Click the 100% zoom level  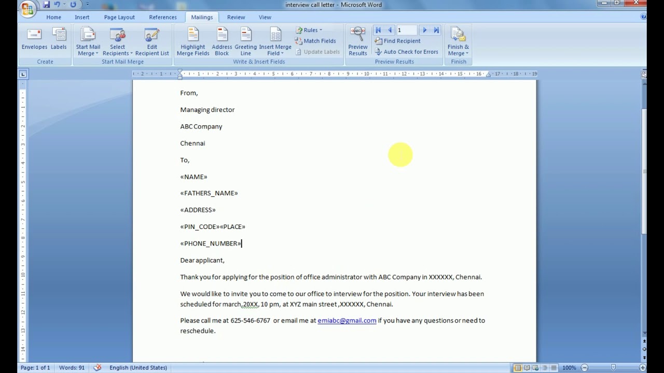(569, 368)
